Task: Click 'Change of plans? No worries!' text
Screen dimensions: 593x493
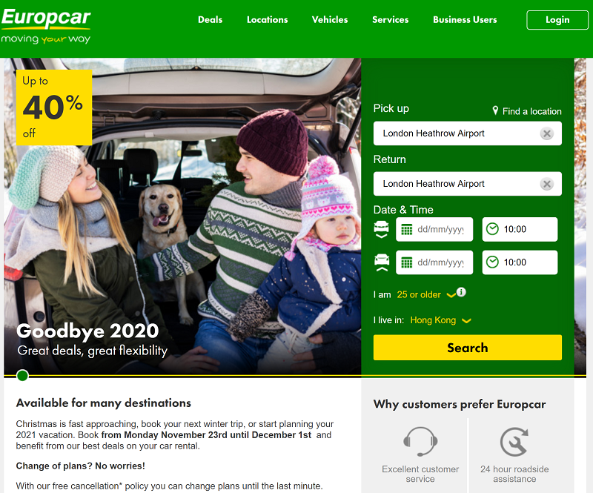Action: coord(80,466)
